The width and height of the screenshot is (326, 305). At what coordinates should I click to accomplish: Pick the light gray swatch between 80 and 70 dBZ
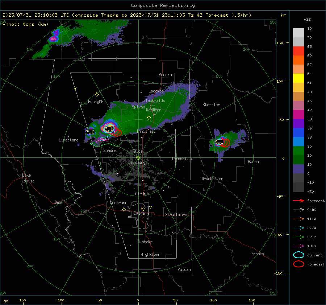point(298,33)
